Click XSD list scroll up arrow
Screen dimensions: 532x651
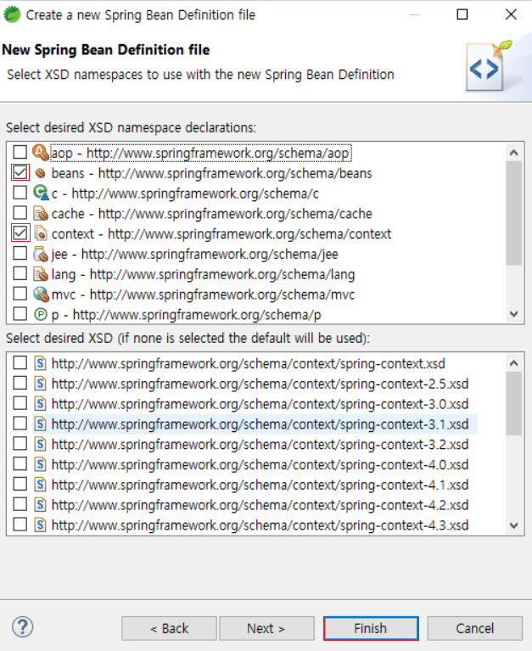[513, 363]
